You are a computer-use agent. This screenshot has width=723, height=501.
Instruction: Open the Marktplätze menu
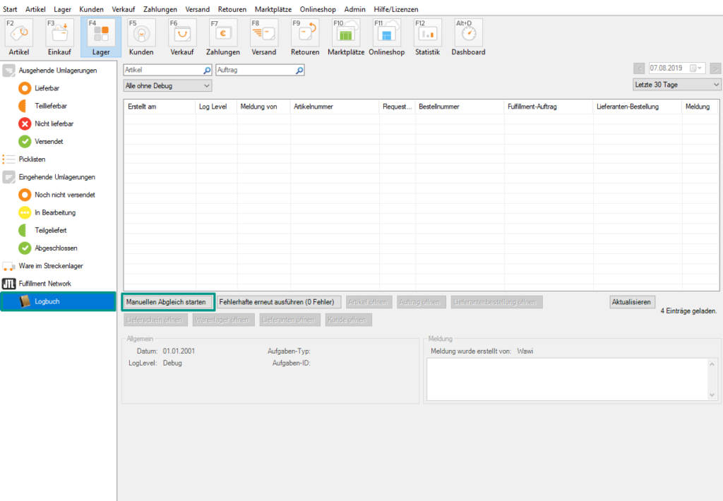(x=275, y=9)
